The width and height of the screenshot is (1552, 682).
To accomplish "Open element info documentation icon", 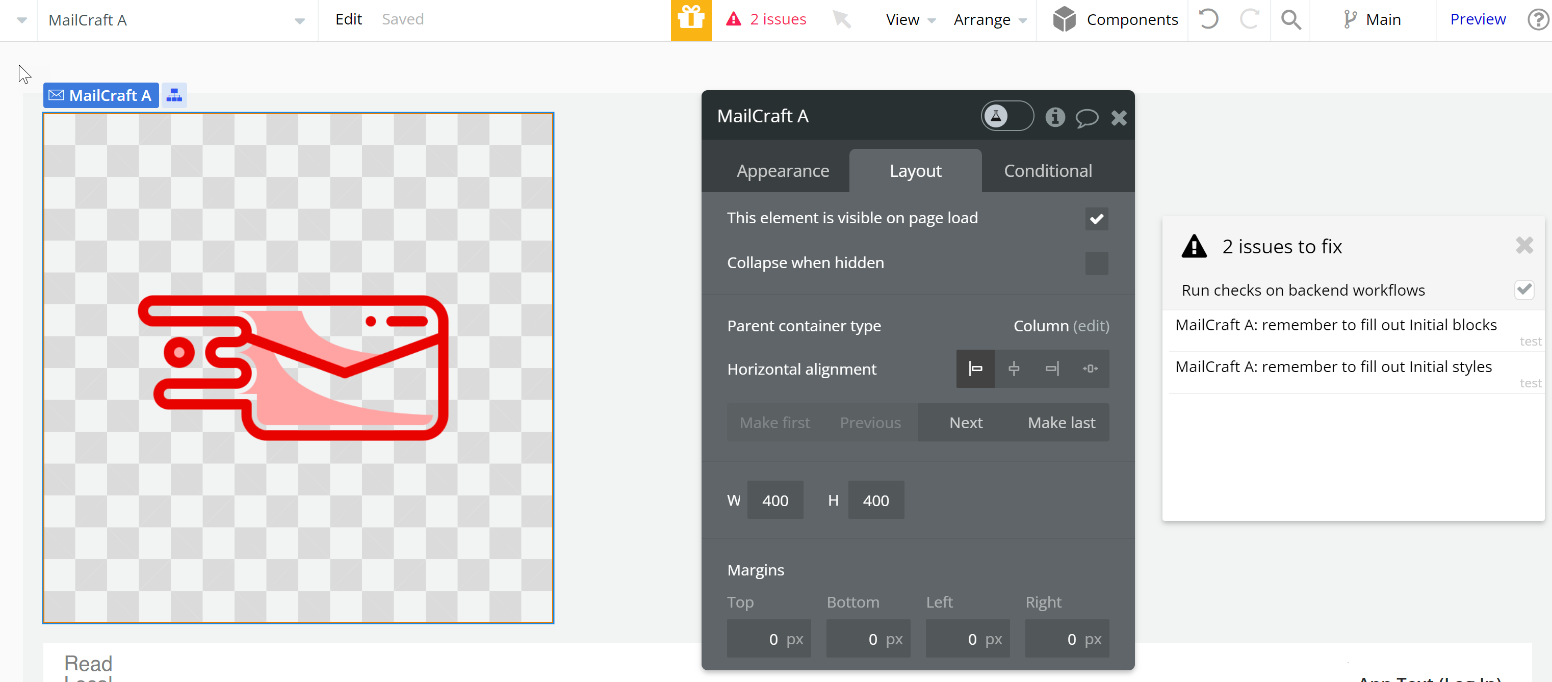I will (x=1054, y=117).
